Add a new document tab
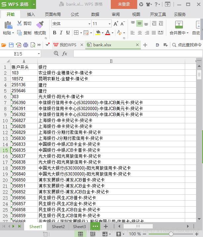203x237 pixels. 145,45
